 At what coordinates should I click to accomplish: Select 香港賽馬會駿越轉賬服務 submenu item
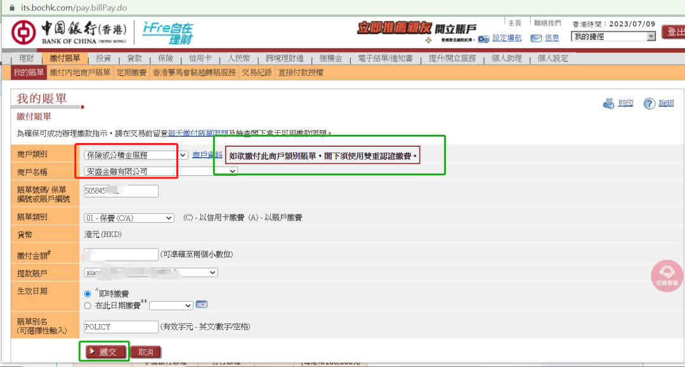(x=194, y=72)
